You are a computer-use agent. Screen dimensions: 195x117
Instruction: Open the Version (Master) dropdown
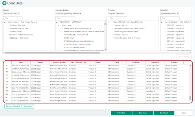pos(11,14)
